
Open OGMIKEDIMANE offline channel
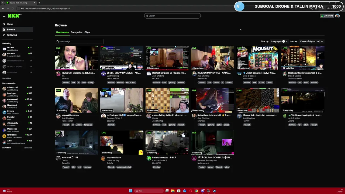[17, 67]
